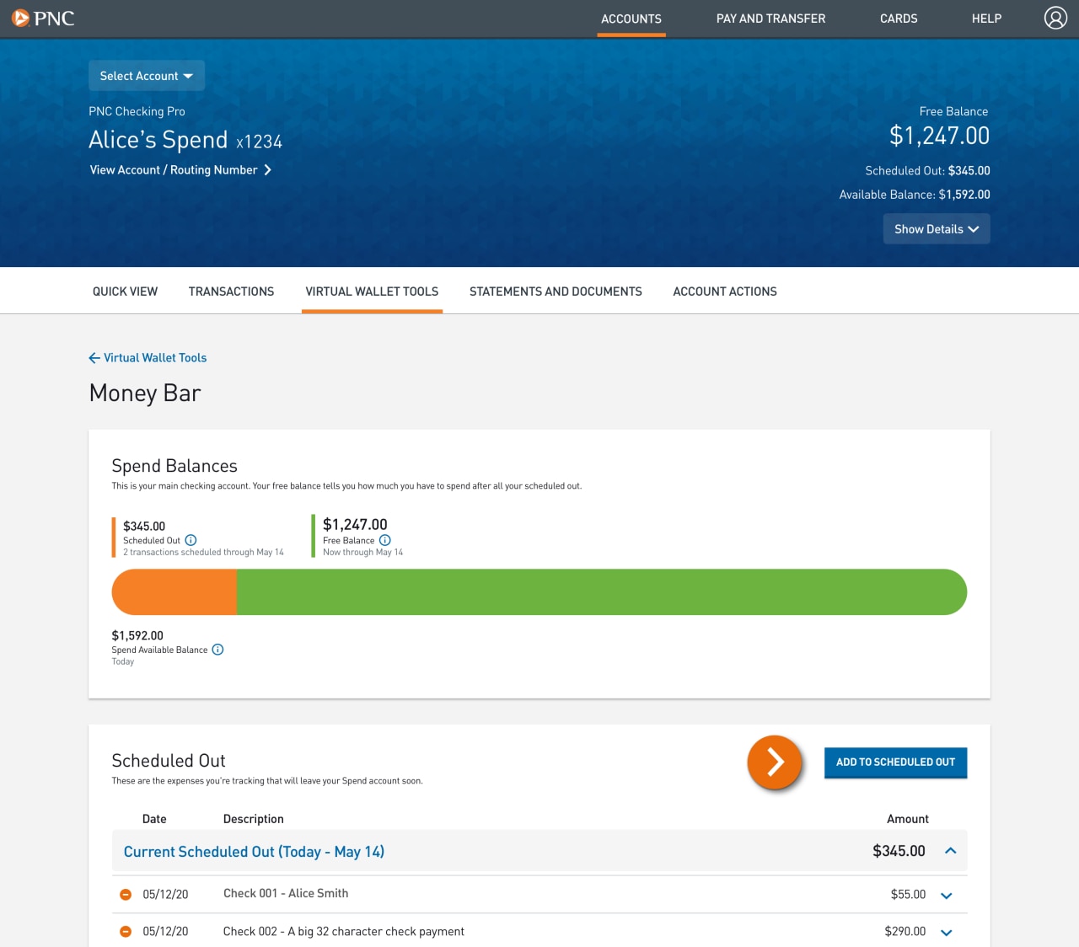
Task: Click the back arrow to Virtual Wallet Tools
Action: (x=94, y=357)
